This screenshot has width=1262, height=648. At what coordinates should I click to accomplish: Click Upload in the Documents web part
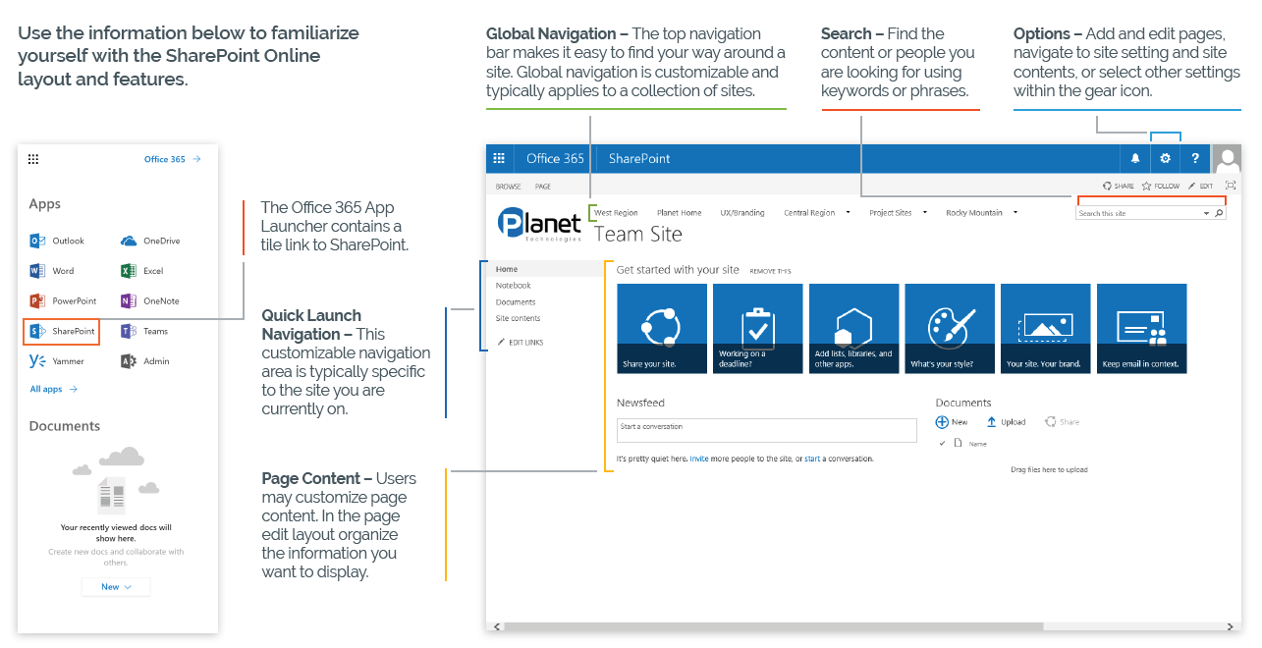tap(1006, 422)
